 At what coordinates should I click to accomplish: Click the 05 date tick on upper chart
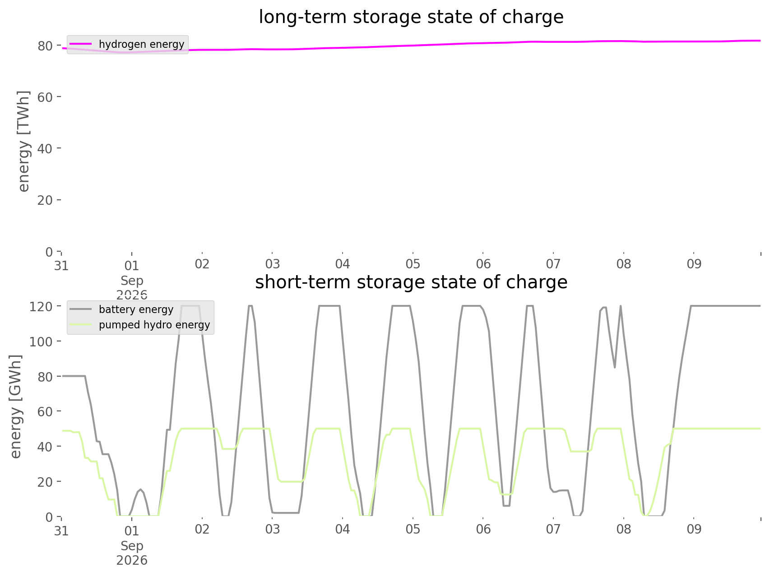pyautogui.click(x=413, y=264)
